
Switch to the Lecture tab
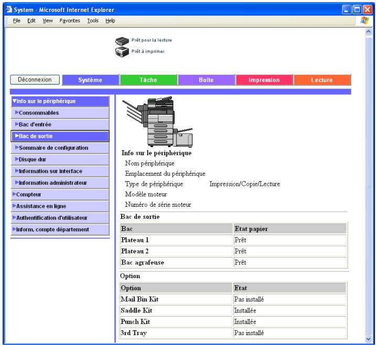pyautogui.click(x=322, y=80)
